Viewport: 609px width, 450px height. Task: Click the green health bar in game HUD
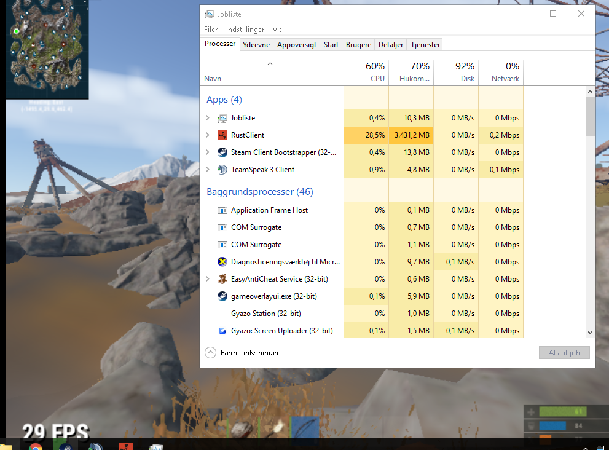[x=562, y=411]
